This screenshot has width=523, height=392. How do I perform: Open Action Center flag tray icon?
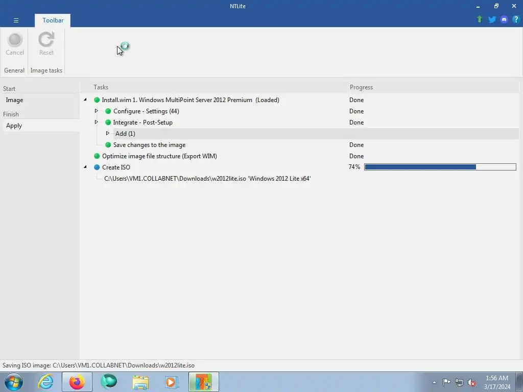[446, 382]
